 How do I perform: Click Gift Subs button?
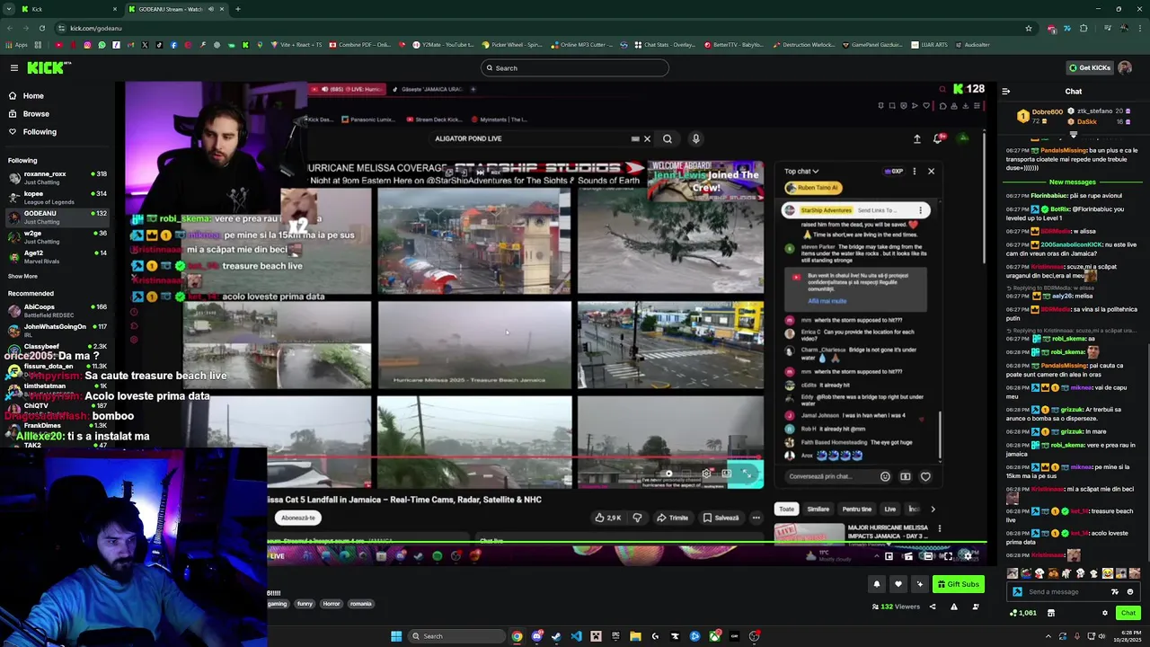(x=958, y=584)
